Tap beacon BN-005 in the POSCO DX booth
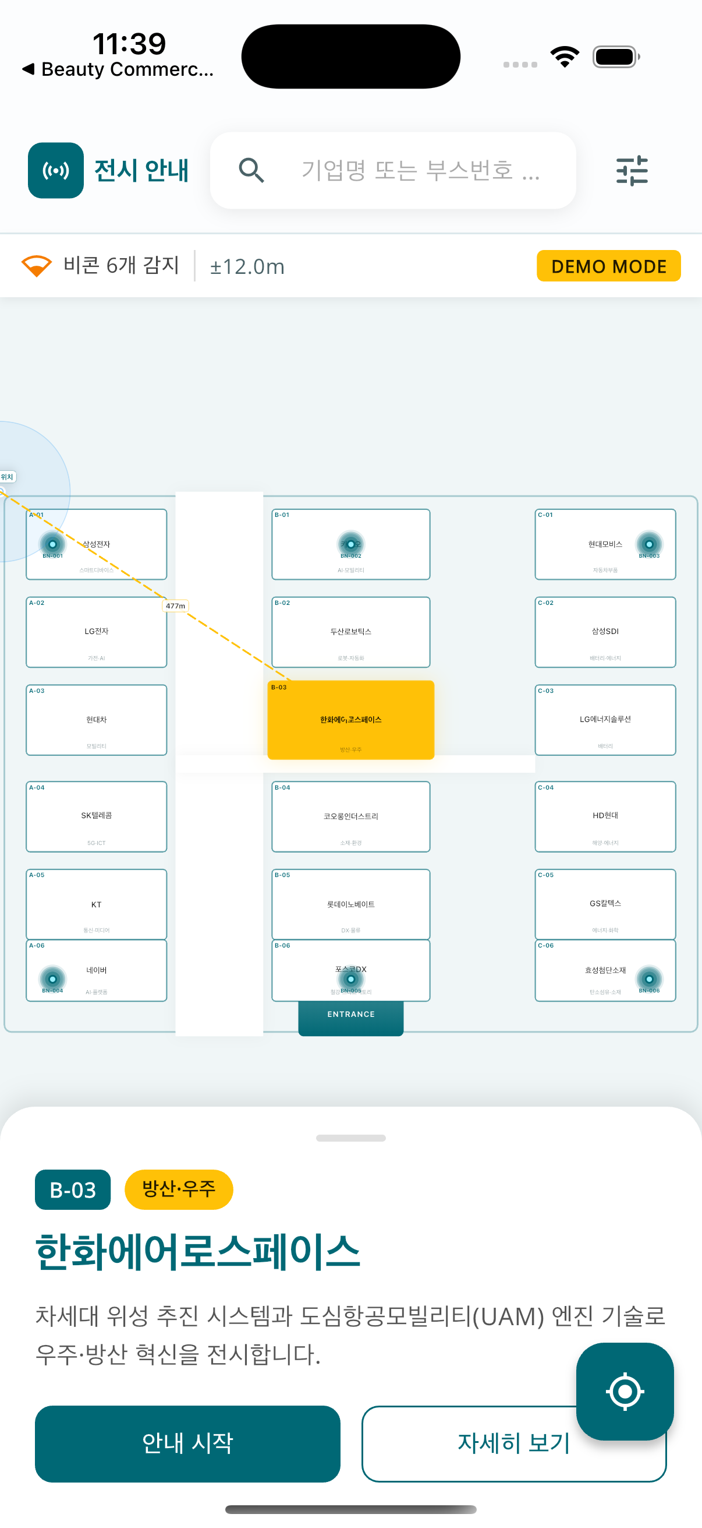The image size is (702, 1528). click(350, 978)
